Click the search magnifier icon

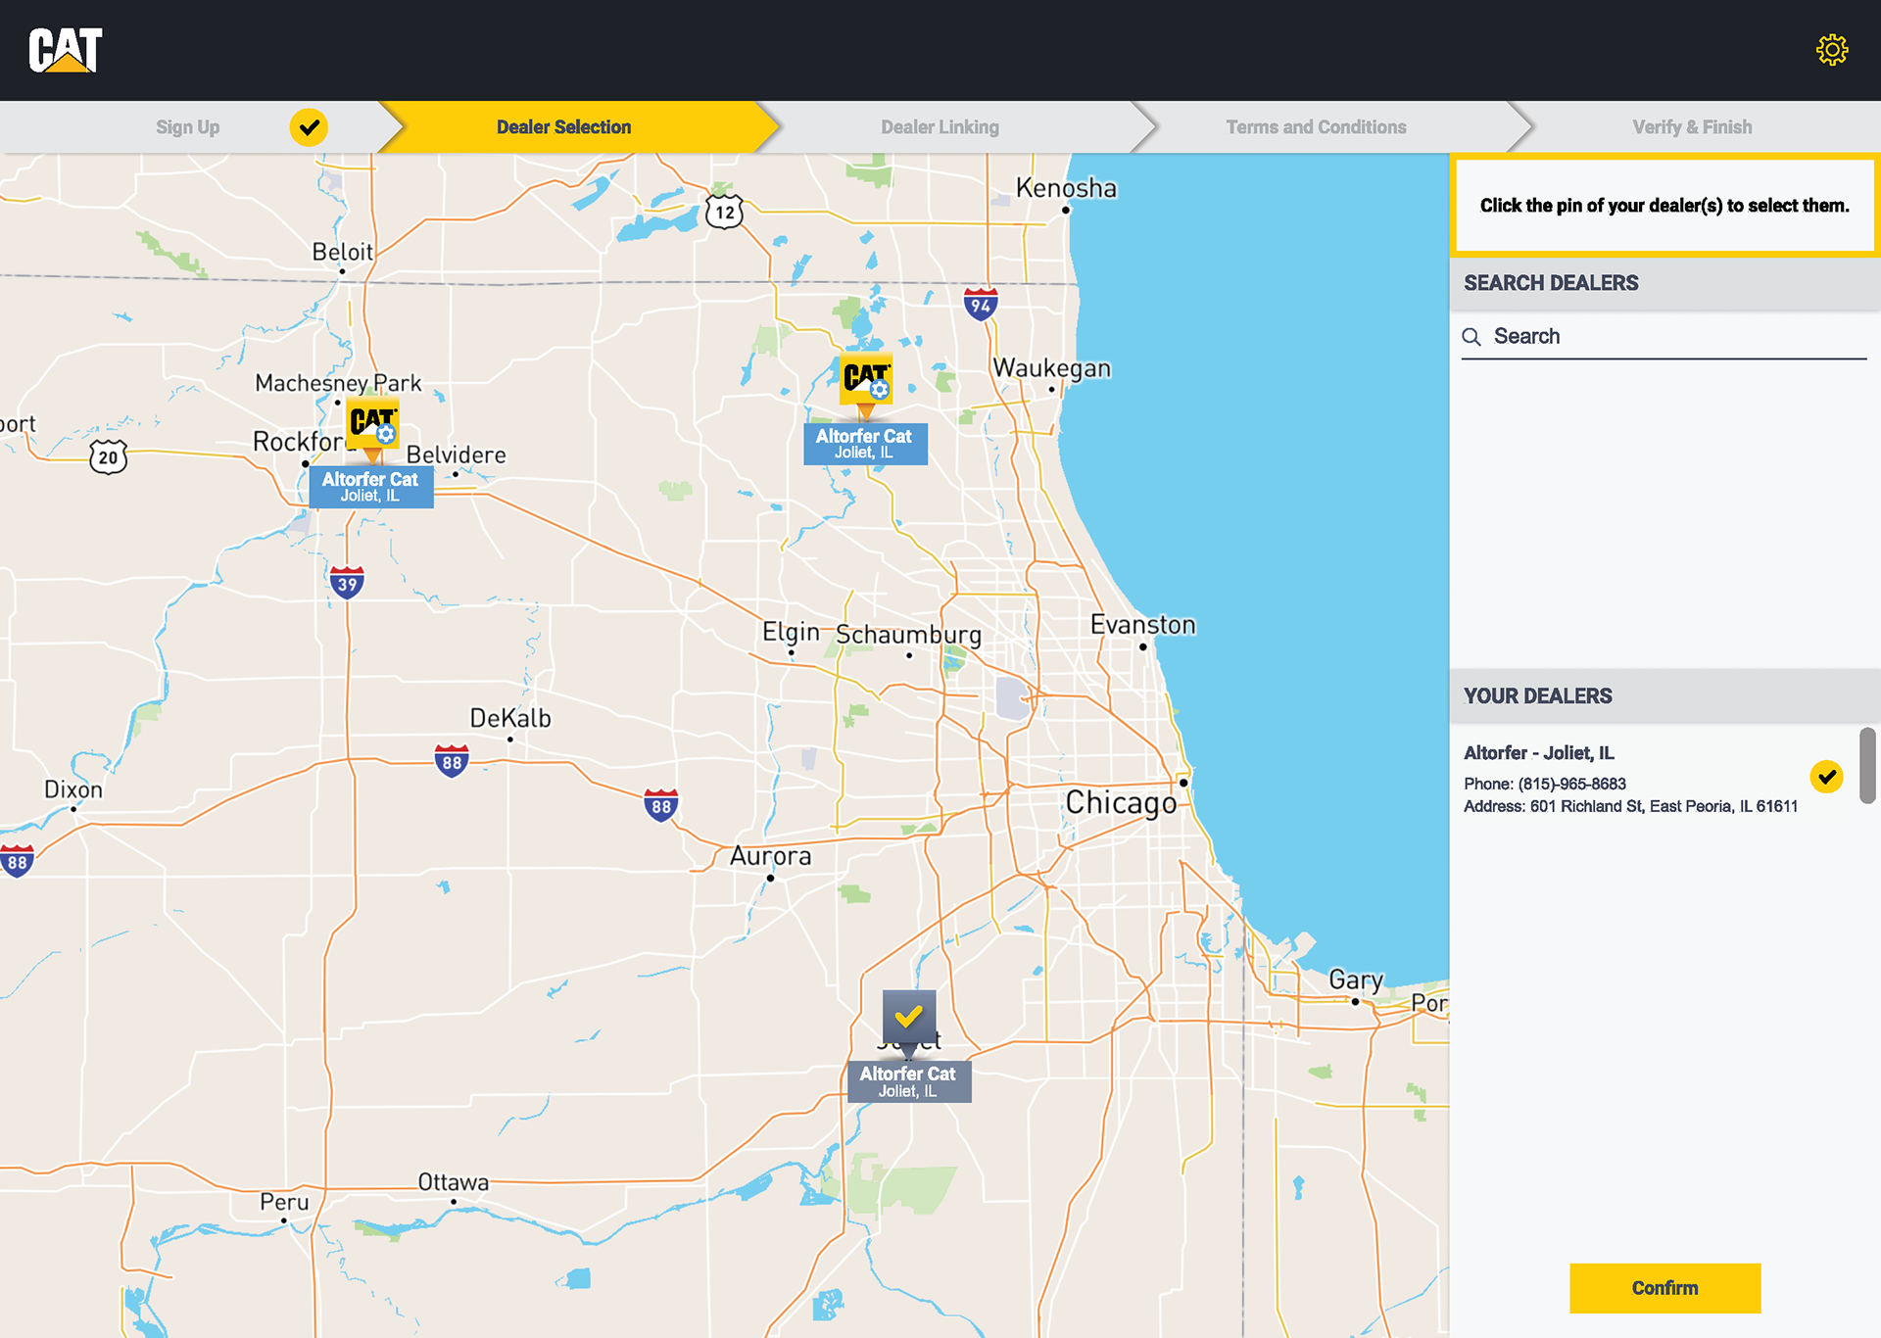[1471, 337]
